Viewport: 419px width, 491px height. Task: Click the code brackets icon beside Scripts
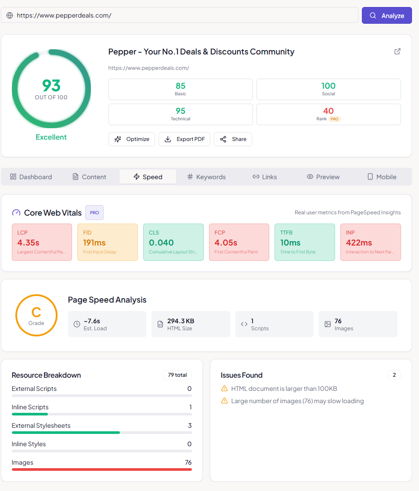244,324
